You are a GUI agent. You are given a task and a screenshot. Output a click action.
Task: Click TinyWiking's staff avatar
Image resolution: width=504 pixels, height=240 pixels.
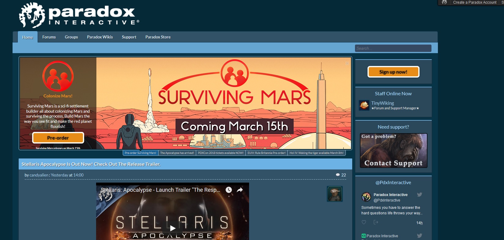click(x=364, y=105)
